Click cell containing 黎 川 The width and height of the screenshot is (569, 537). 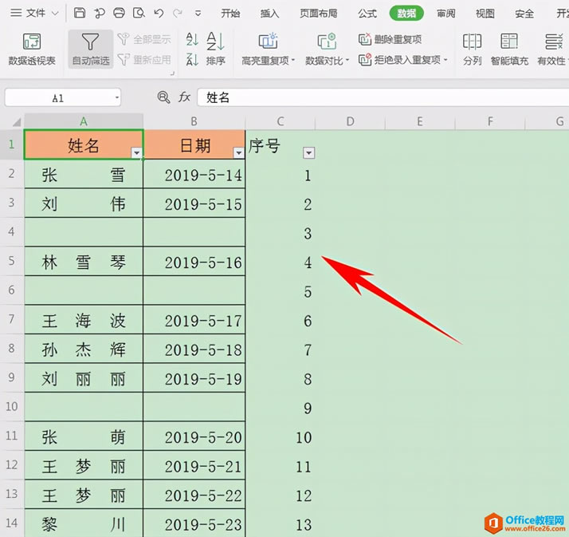84,523
